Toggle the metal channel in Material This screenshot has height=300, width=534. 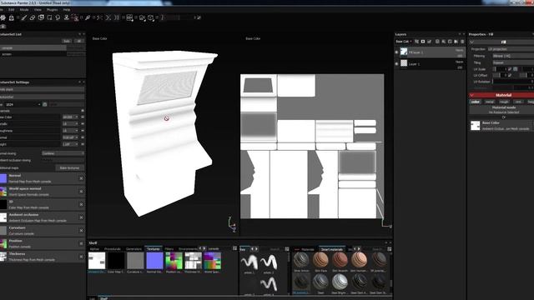pyautogui.click(x=490, y=102)
